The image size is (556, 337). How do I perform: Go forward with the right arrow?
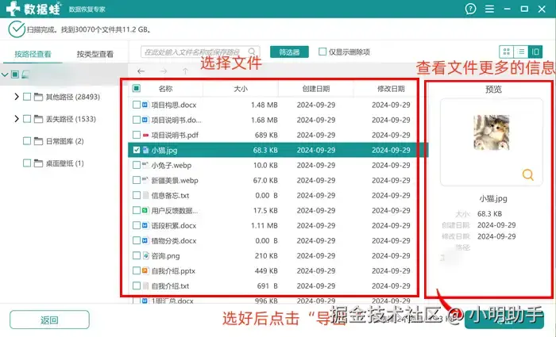(164, 71)
